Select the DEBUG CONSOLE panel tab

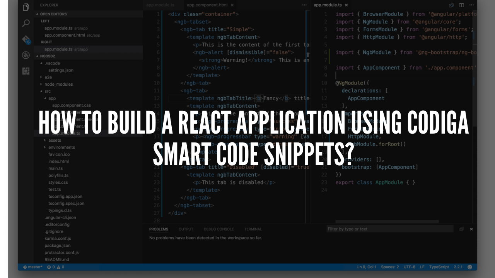218,229
